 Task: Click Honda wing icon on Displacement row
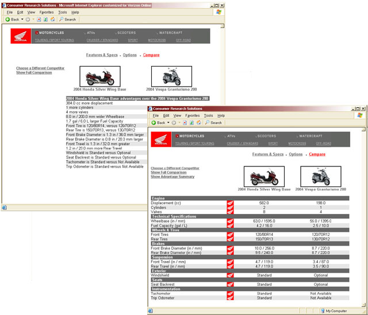(x=230, y=203)
